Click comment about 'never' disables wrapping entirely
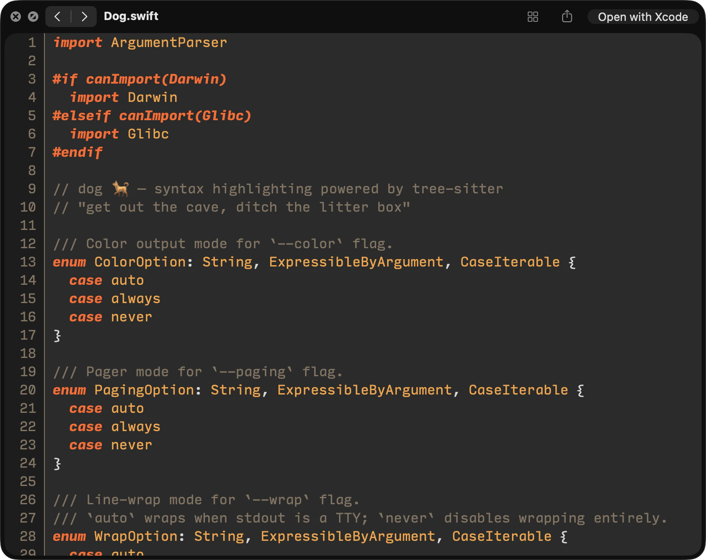Screen dimensions: 706x560 click(x=360, y=518)
